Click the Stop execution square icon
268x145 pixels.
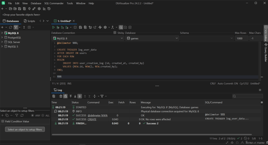click(75, 27)
